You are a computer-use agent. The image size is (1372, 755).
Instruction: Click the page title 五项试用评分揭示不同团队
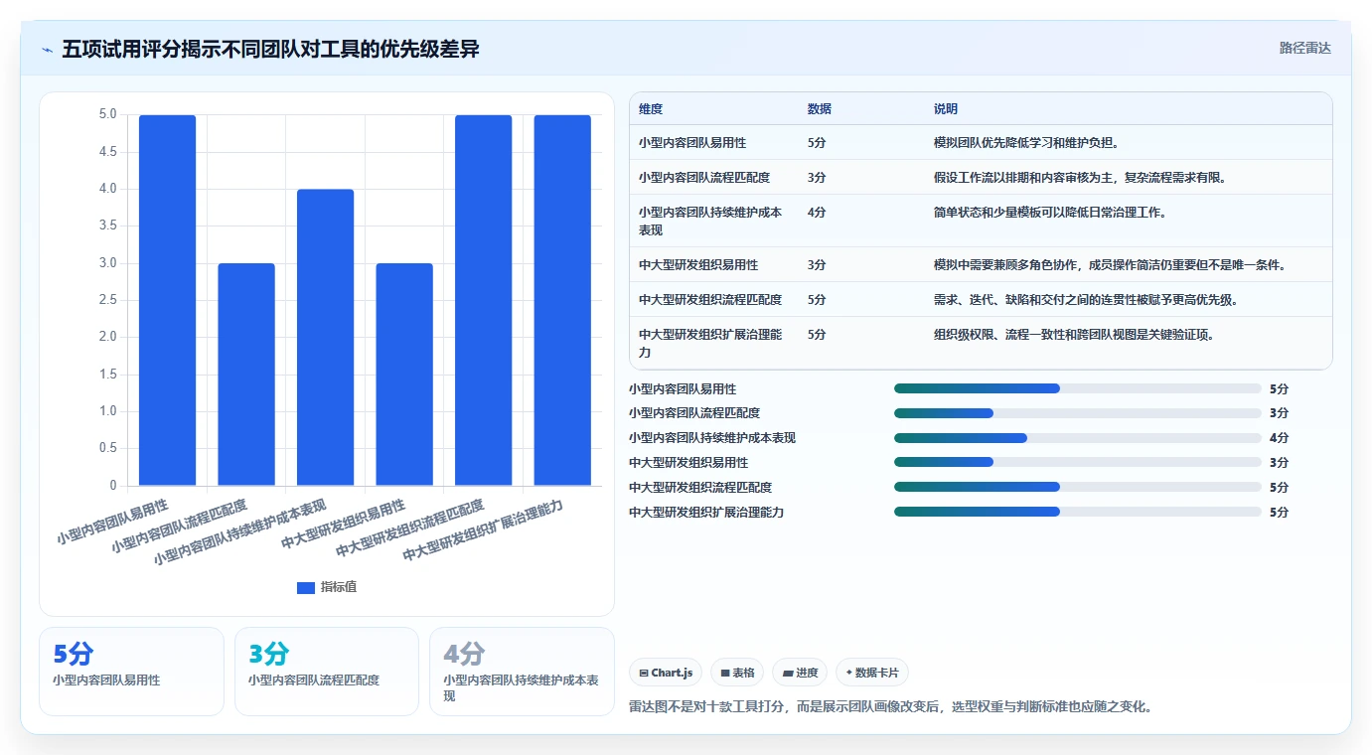point(270,49)
